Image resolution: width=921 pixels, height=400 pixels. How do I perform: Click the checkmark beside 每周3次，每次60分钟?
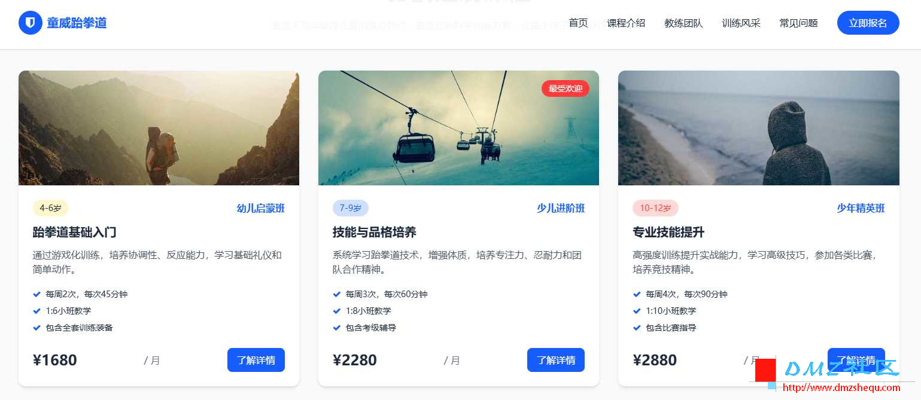(336, 294)
